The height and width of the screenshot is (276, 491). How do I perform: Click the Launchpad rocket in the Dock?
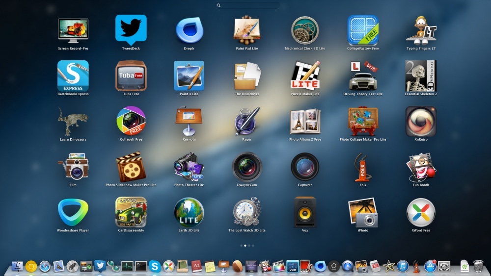[72, 266]
